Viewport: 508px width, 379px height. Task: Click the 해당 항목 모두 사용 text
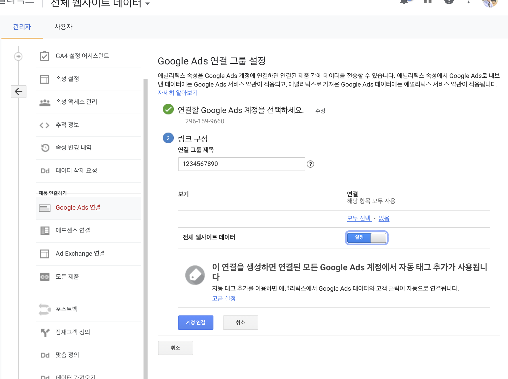371,201
